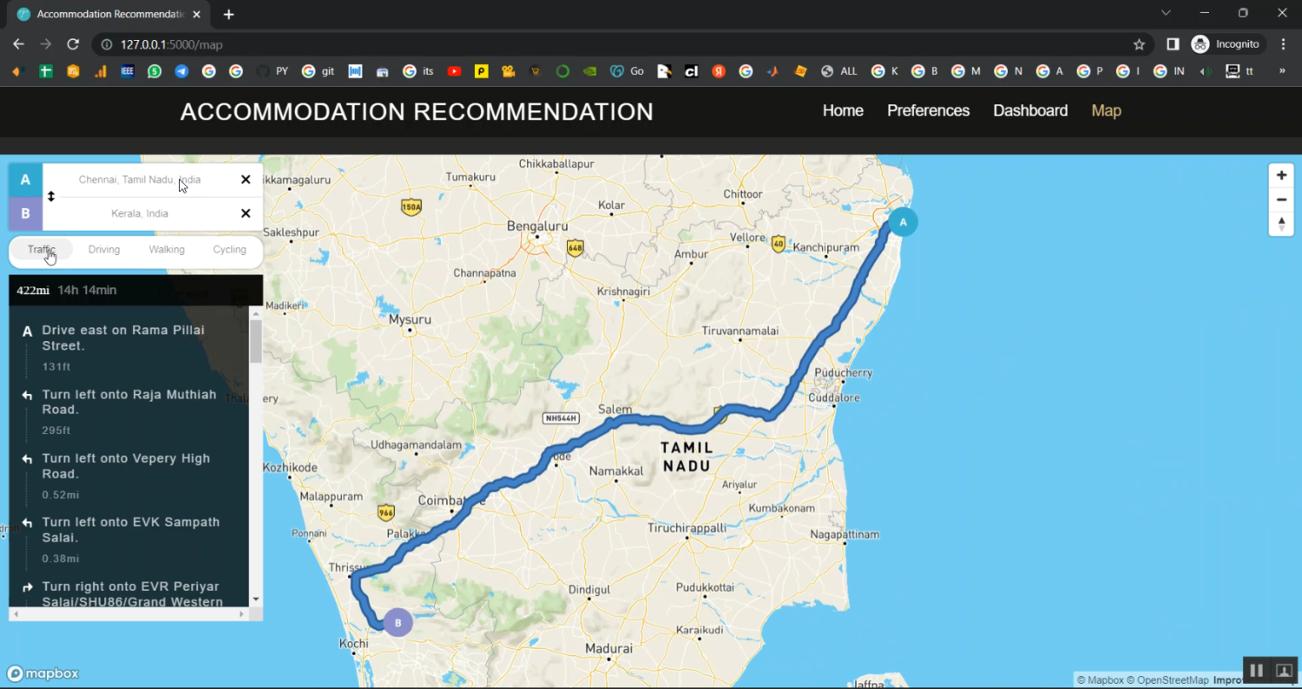Expand hidden bookmarks overflow chevron
The width and height of the screenshot is (1302, 689).
[x=1282, y=71]
